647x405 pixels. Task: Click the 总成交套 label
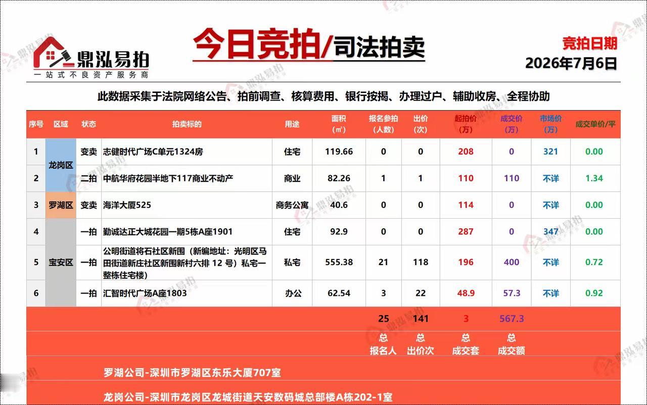tap(466, 344)
